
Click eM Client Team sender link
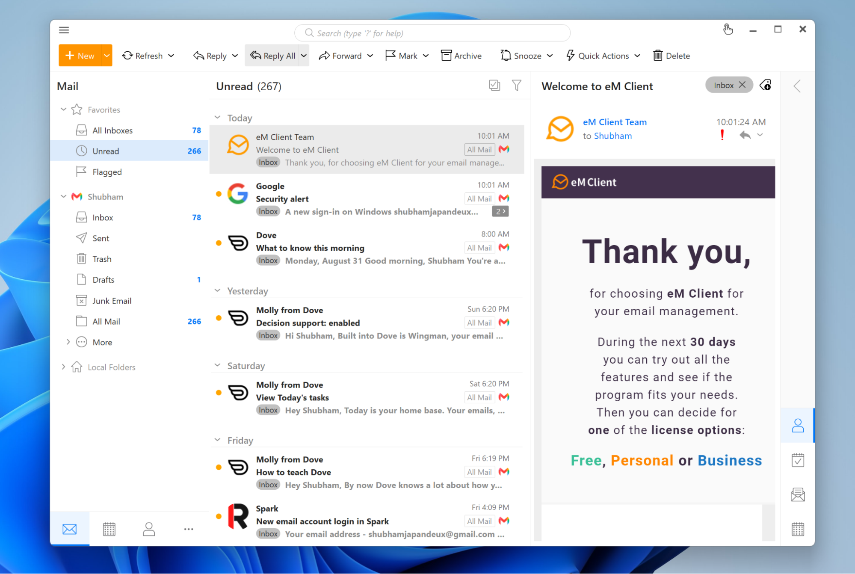pos(615,122)
